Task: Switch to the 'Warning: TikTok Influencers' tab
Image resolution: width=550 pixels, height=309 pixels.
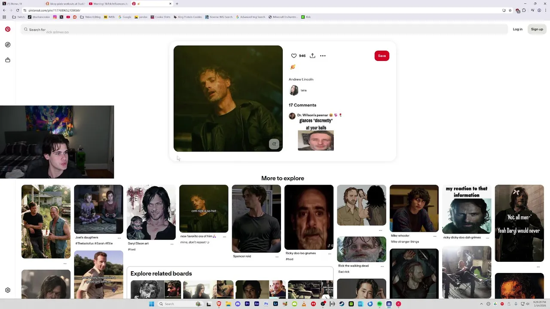Action: click(108, 4)
